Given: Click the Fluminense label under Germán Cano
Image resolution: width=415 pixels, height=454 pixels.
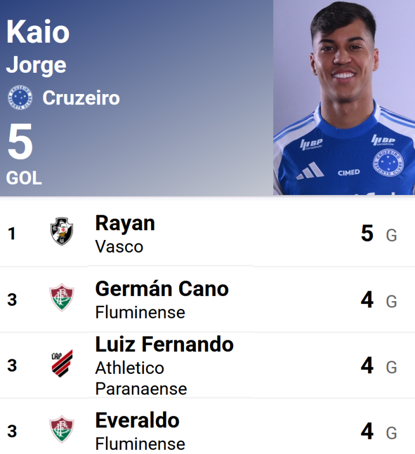Looking at the screenshot, I should pyautogui.click(x=140, y=312).
